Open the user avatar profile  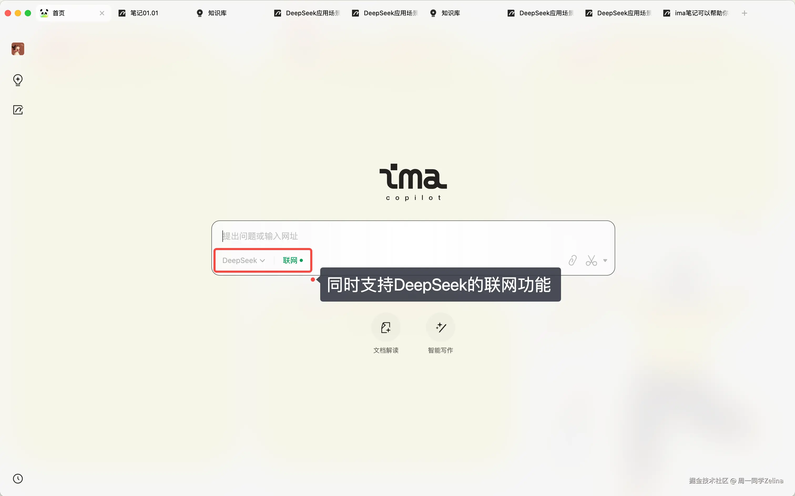click(x=18, y=49)
